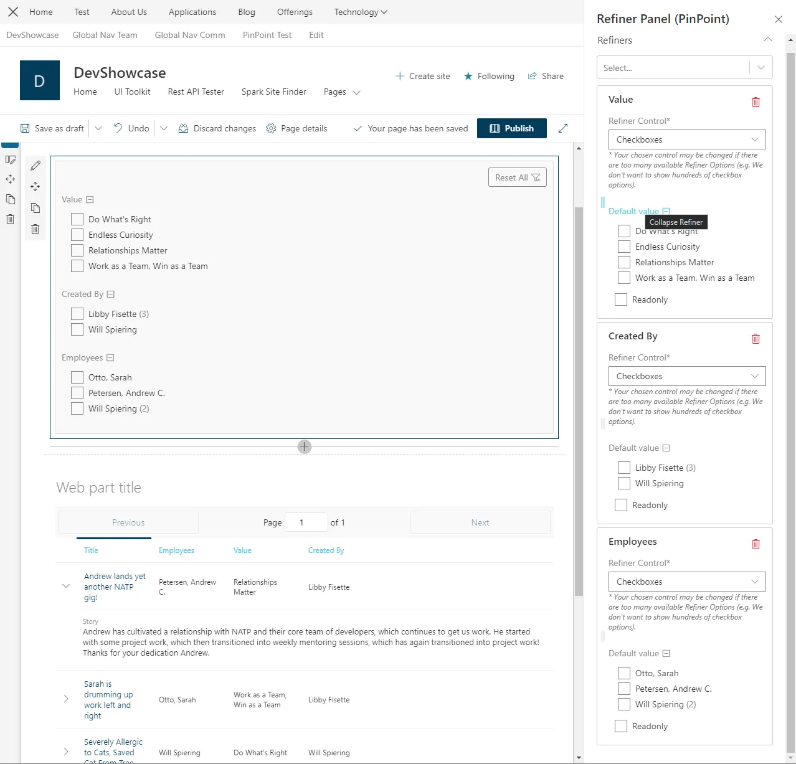Viewport: 796px width, 764px height.
Task: Click the Next page button
Action: (480, 522)
